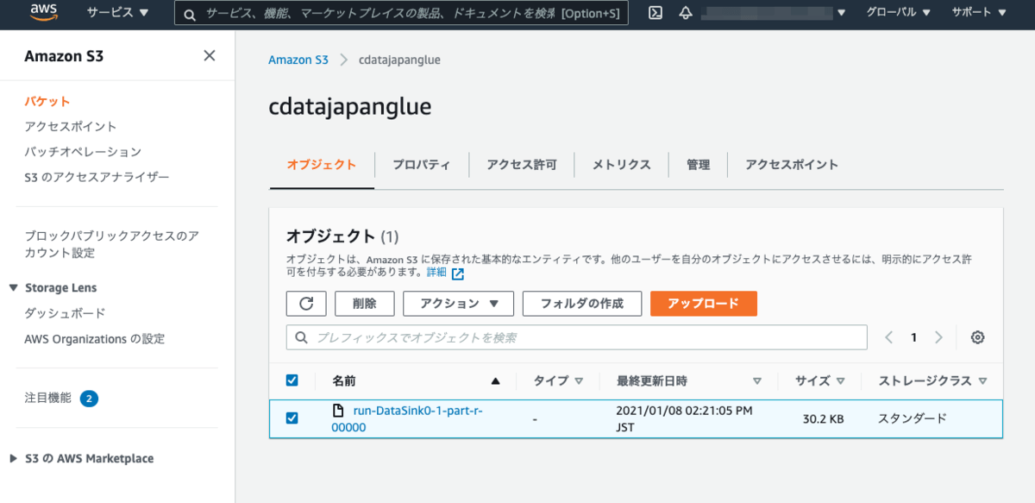Go to previous page of objects
This screenshot has height=503, width=1035.
pyautogui.click(x=889, y=337)
